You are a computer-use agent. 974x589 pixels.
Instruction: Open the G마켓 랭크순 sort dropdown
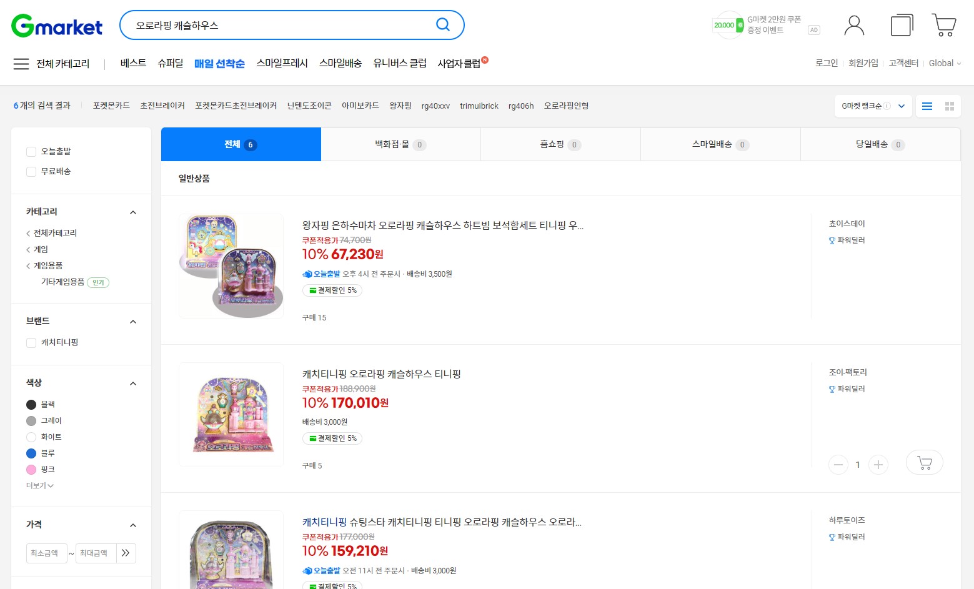[x=873, y=106]
